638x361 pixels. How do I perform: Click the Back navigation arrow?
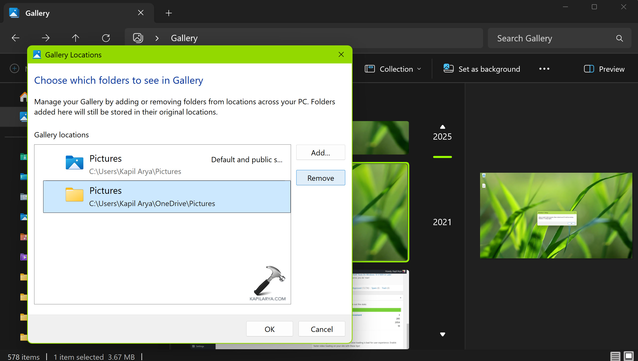pyautogui.click(x=16, y=38)
